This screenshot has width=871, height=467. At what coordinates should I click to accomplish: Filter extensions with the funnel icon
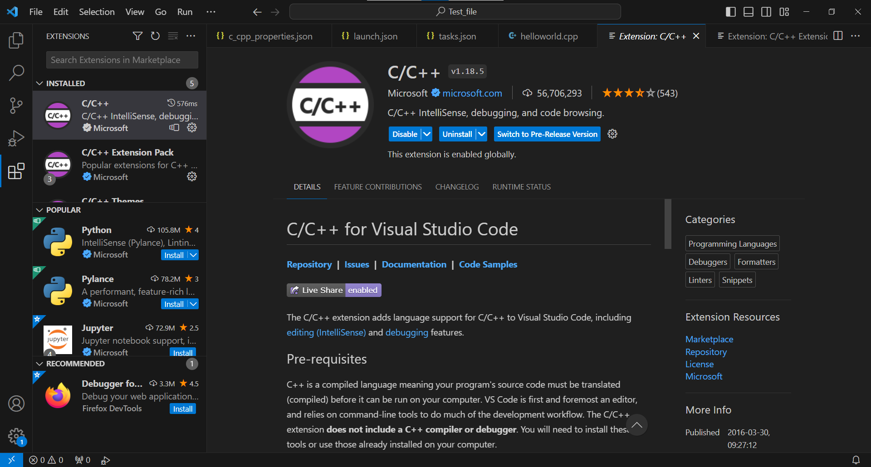pyautogui.click(x=137, y=36)
